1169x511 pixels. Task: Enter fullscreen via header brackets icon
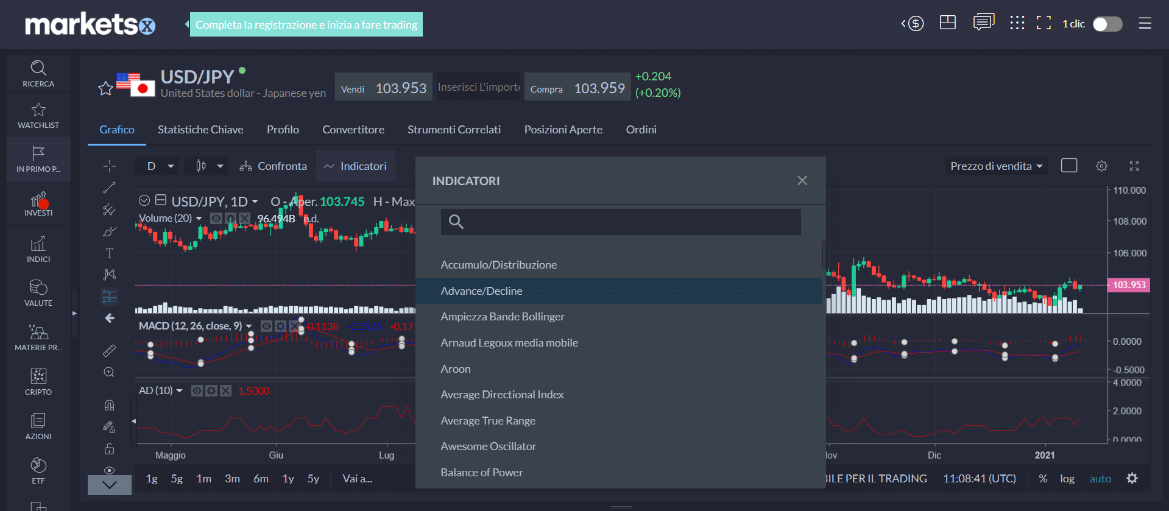coord(1044,23)
